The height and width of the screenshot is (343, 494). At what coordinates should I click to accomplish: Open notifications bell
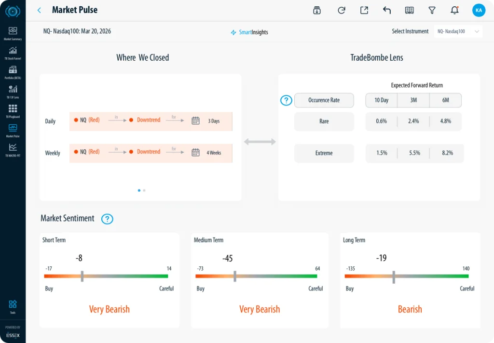click(454, 10)
